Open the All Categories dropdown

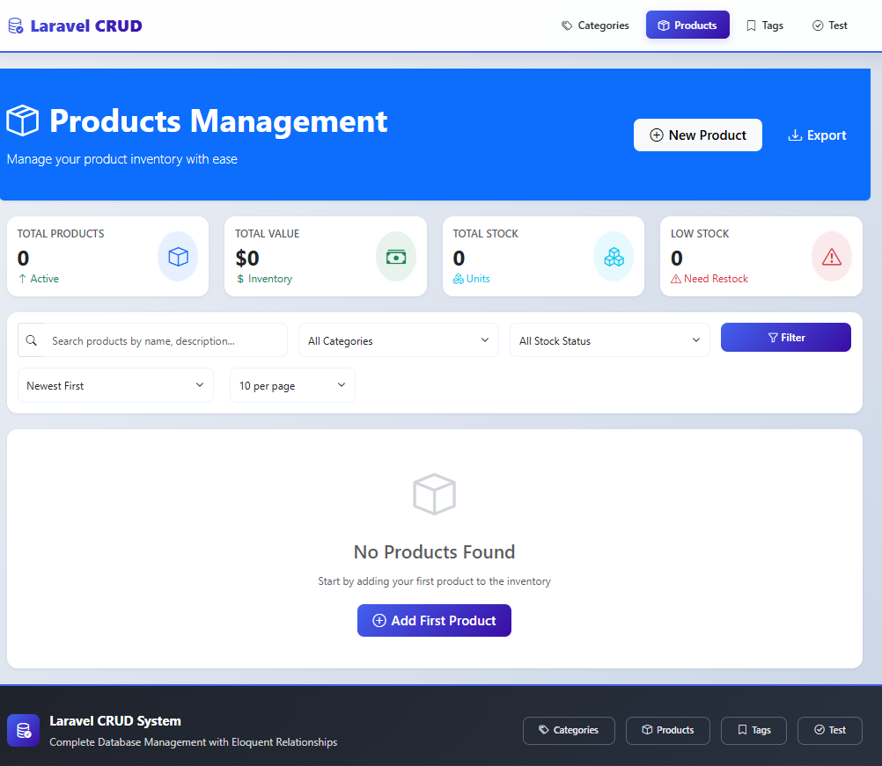click(399, 340)
